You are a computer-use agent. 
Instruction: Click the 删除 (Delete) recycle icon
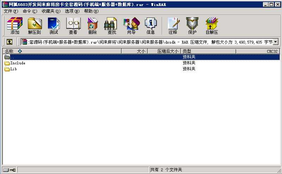pyautogui.click(x=92, y=26)
